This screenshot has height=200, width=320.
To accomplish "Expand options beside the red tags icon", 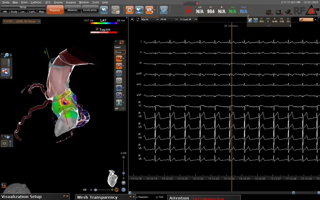I will 123,95.
